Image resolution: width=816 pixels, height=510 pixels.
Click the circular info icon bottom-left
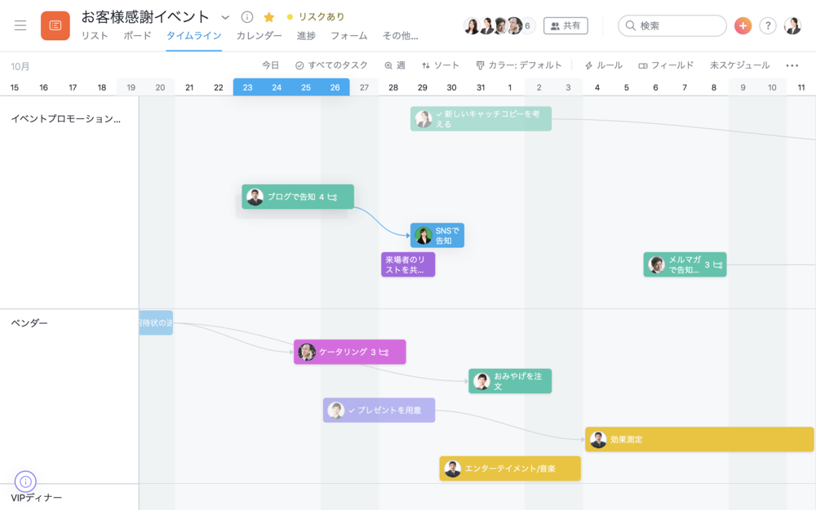point(25,481)
